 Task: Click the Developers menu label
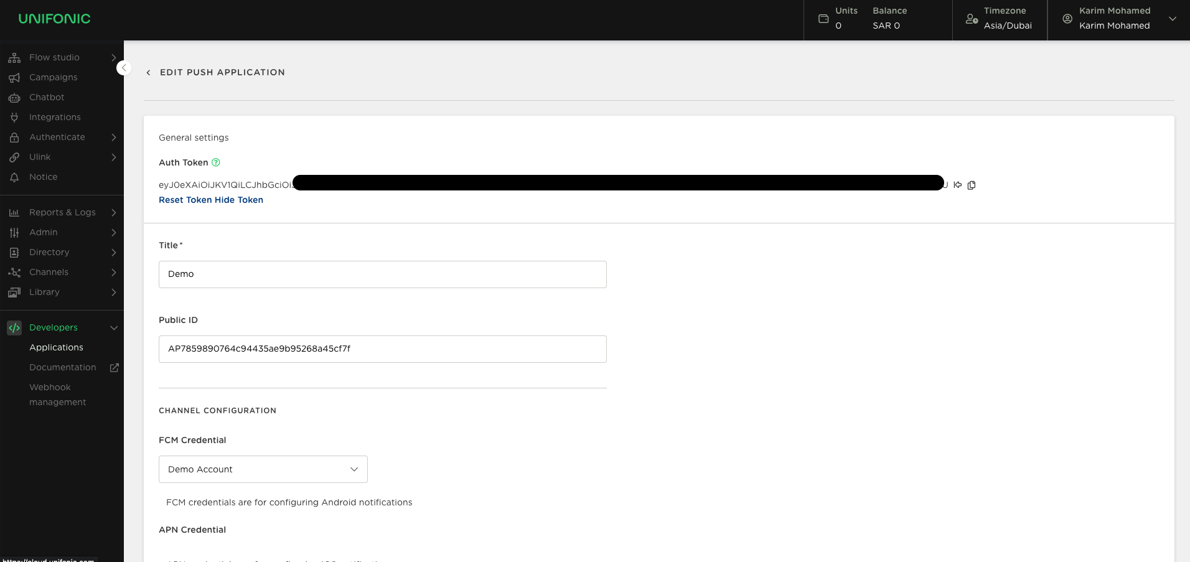click(54, 327)
